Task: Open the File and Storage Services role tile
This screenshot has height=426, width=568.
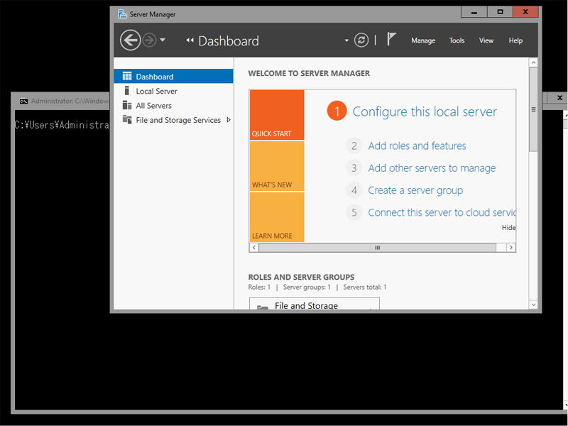Action: [x=315, y=304]
